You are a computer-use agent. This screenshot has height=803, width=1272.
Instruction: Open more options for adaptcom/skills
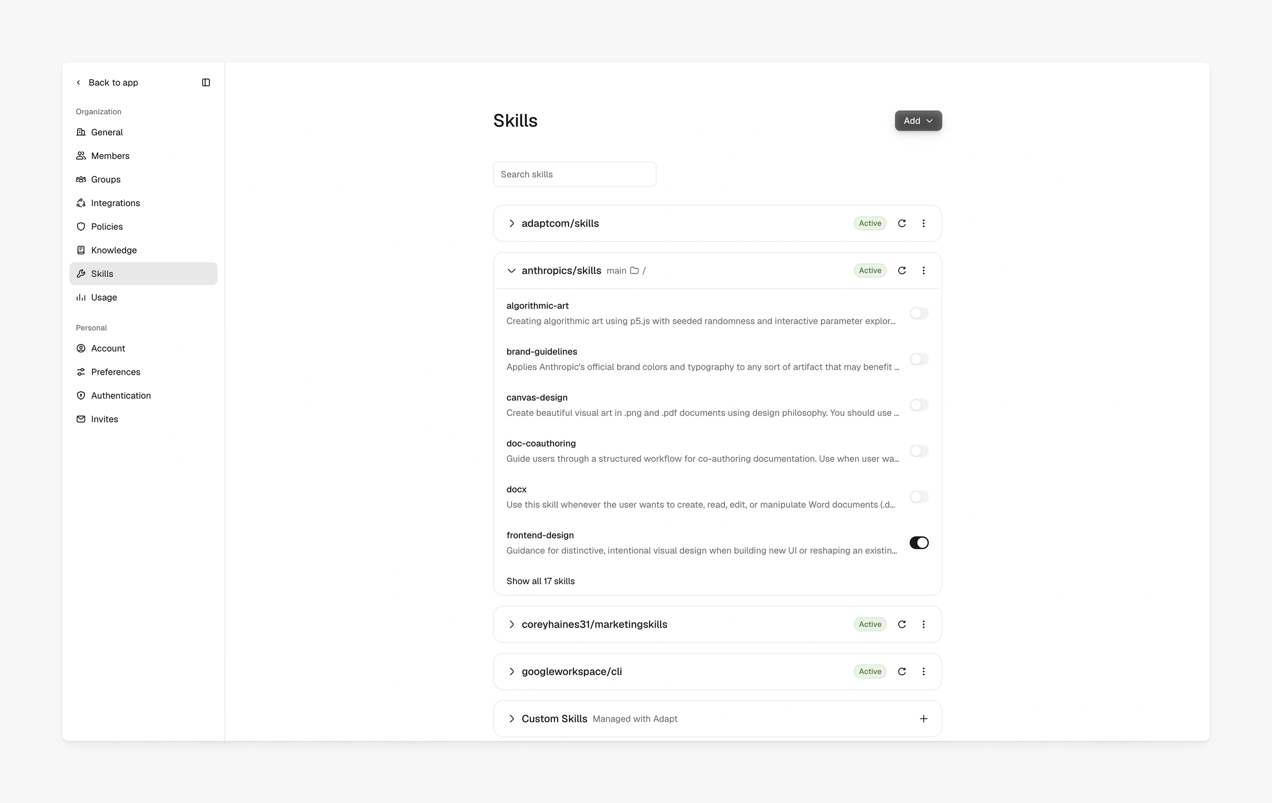point(923,223)
